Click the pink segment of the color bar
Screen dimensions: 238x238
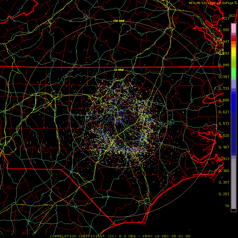(234, 28)
